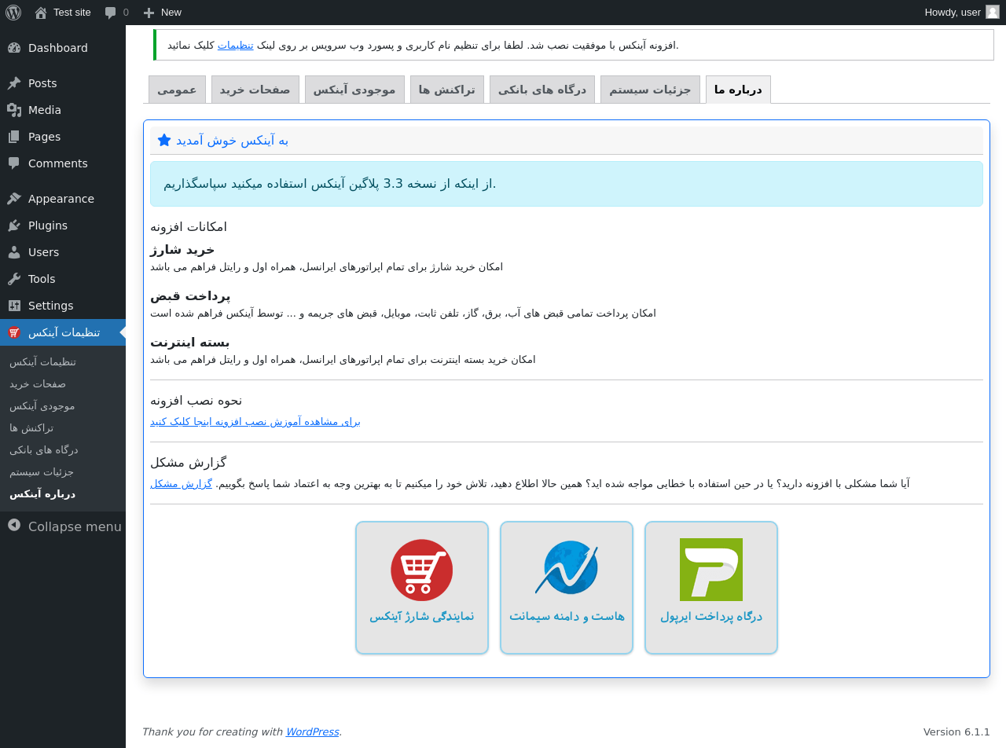The height and width of the screenshot is (748, 1006).
Task: Open the Users menu
Action: click(63, 252)
